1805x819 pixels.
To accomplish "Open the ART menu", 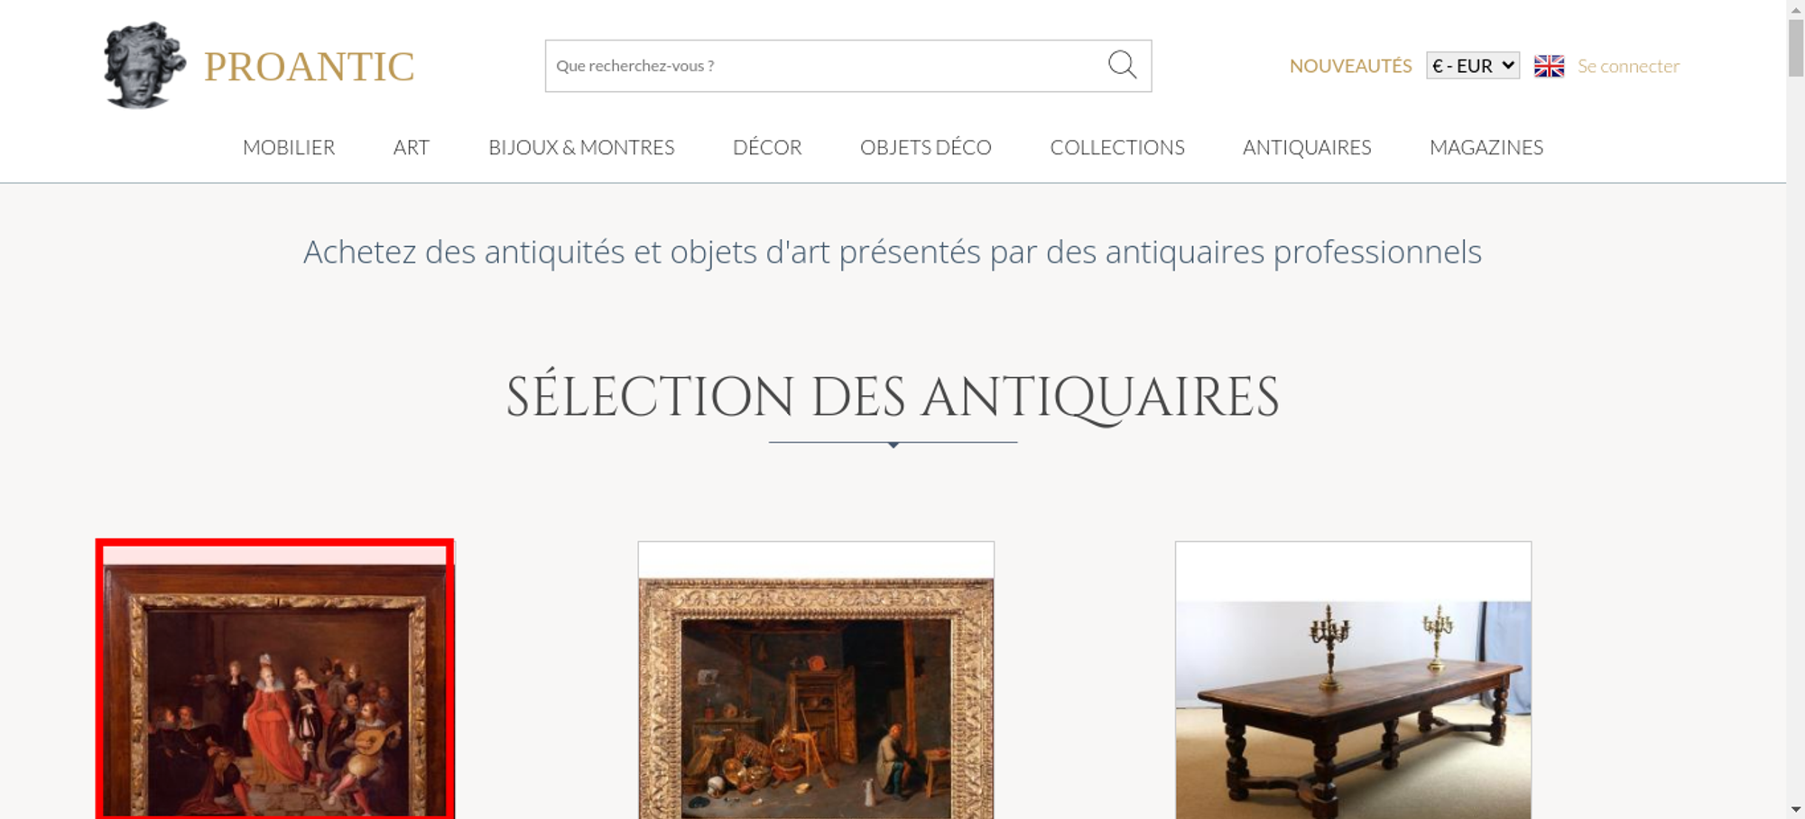I will pyautogui.click(x=412, y=147).
